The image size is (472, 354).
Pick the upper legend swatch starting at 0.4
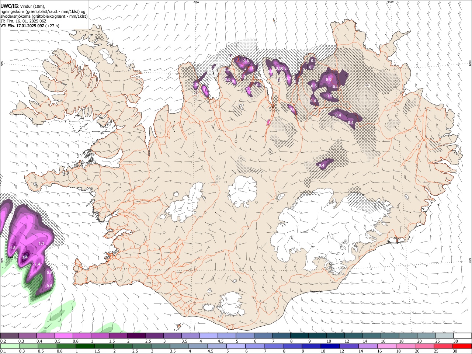45,336
